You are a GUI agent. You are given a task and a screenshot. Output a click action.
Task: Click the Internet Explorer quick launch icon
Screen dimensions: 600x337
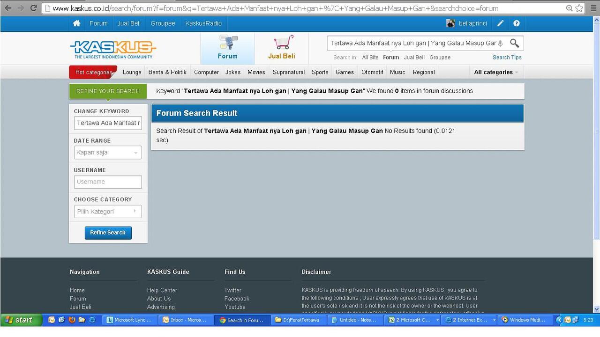[x=92, y=320]
